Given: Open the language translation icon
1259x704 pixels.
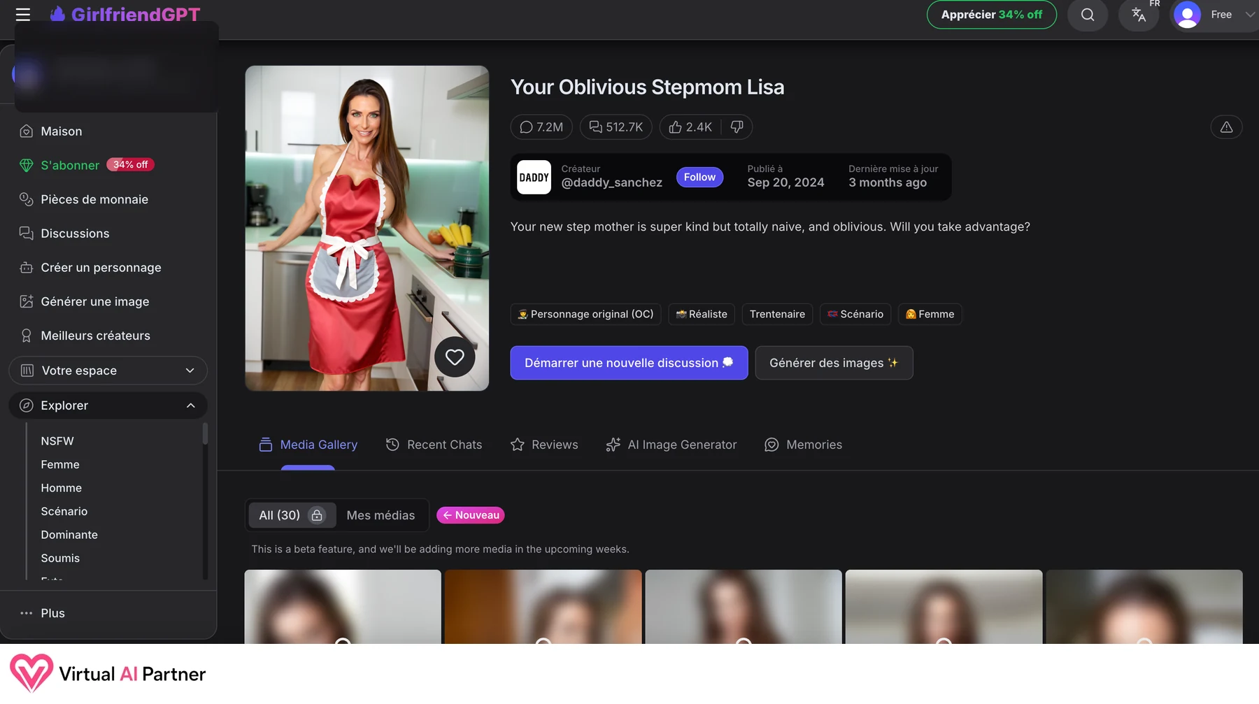Looking at the screenshot, I should tap(1139, 15).
